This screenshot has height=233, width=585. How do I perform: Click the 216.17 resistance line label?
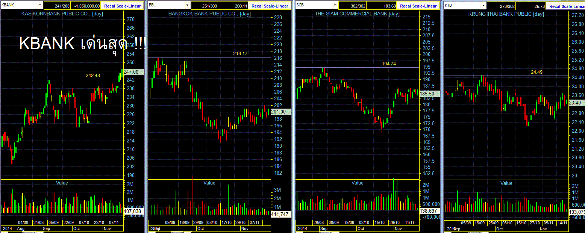pos(240,54)
